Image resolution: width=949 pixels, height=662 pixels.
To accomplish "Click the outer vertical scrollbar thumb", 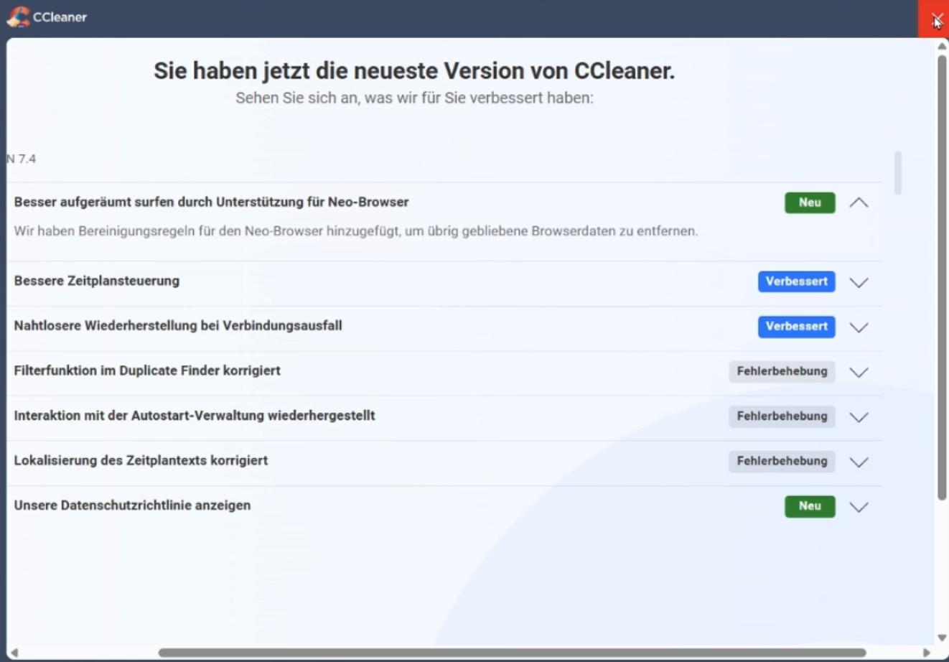I will coord(942,276).
